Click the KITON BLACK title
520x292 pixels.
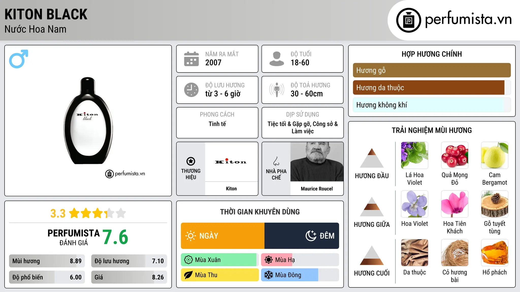click(x=46, y=14)
